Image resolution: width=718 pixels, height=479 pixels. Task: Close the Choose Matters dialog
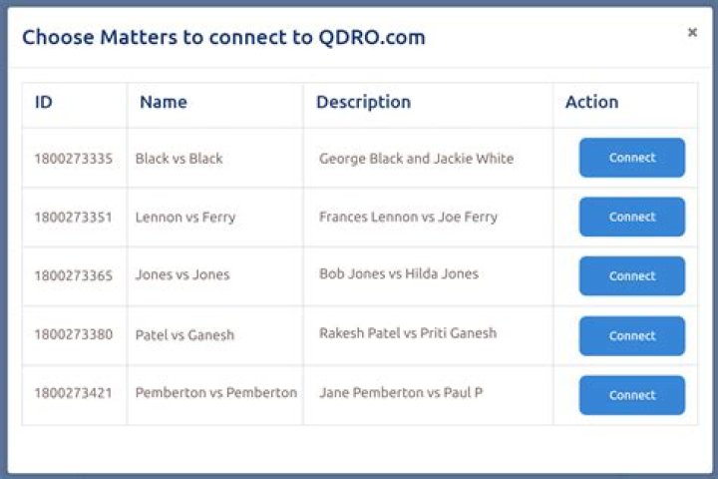692,33
